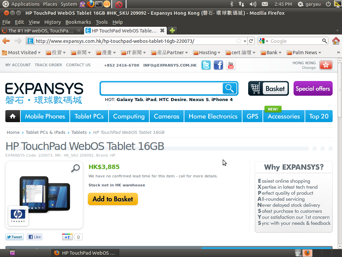Open the list all tabs arrow
The width and height of the screenshot is (342, 257).
[337, 30]
